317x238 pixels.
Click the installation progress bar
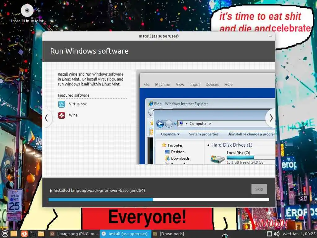tap(159, 200)
